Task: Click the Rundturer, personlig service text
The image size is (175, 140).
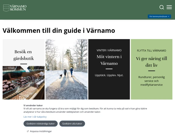Action: tap(151, 81)
